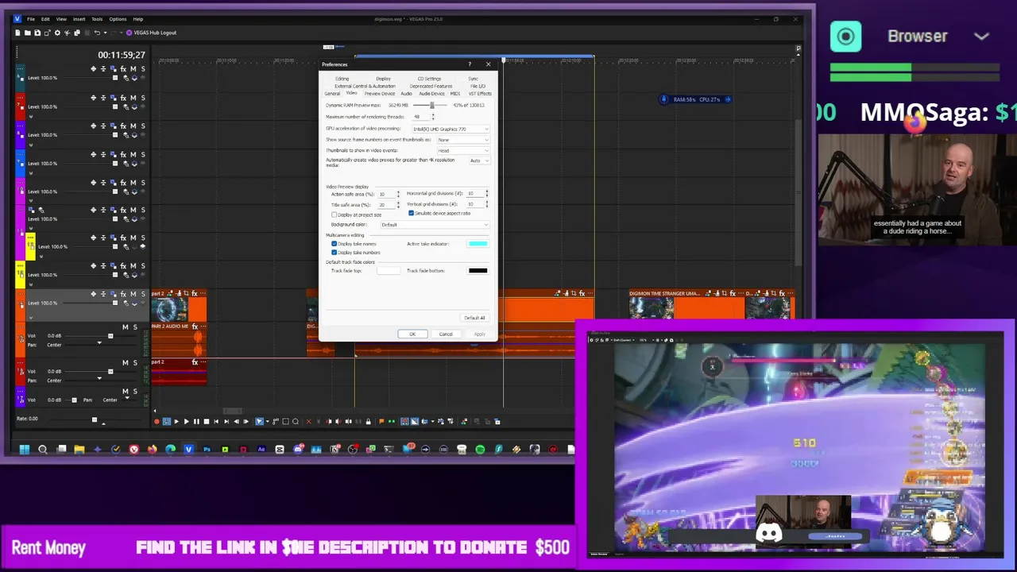
Task: Click Pause in the transport bar
Action: click(x=196, y=422)
